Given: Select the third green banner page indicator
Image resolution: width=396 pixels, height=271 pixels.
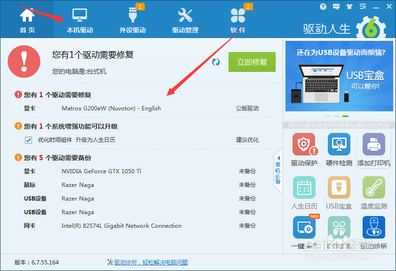Looking at the screenshot, I should [x=345, y=116].
